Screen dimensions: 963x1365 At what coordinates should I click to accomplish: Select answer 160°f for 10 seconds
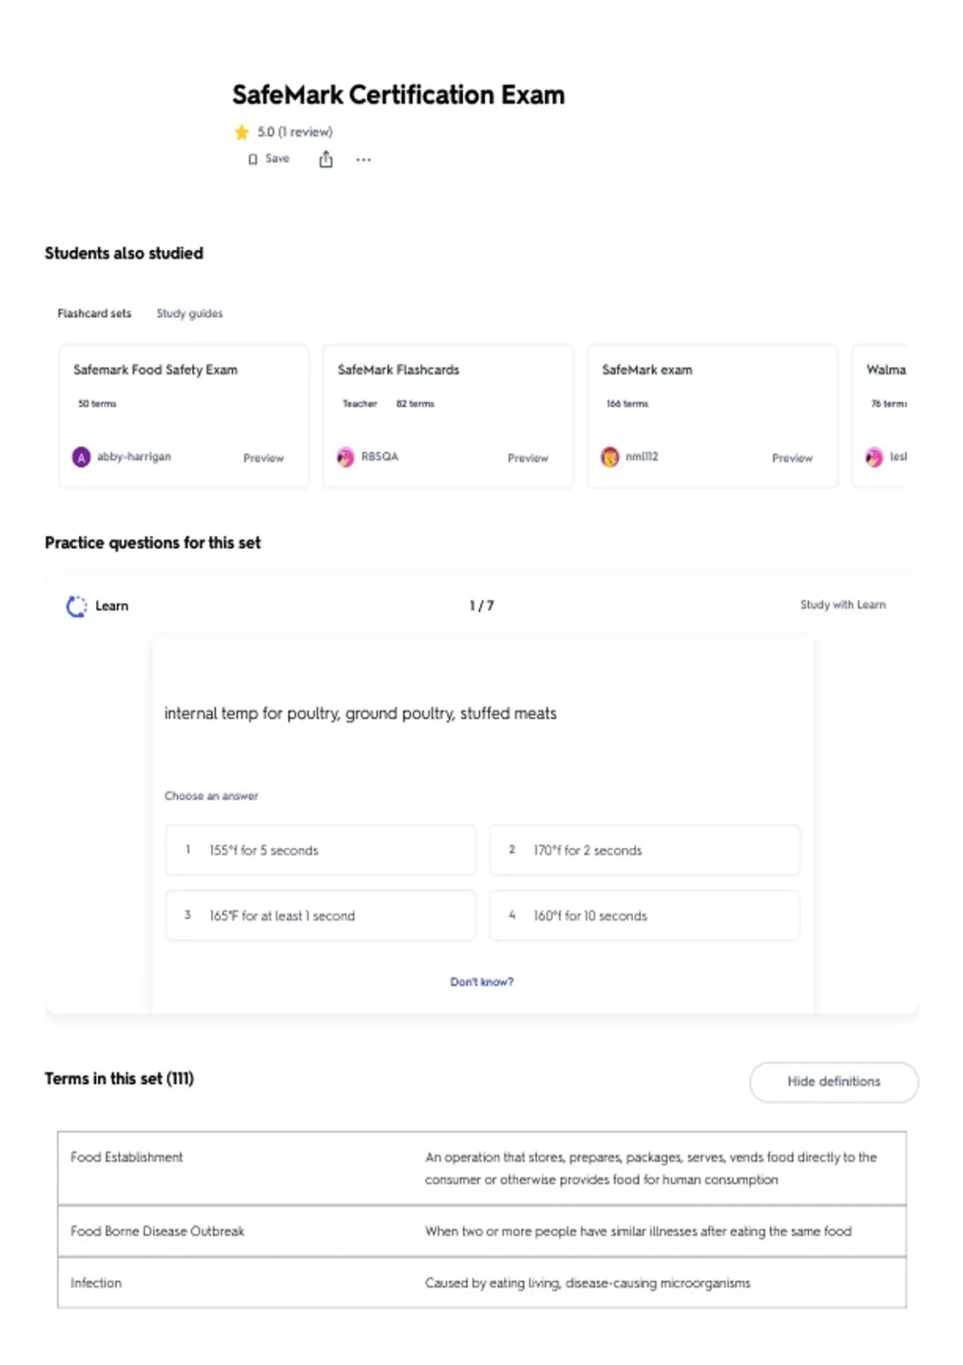(x=644, y=915)
